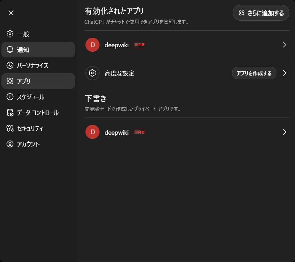The height and width of the screenshot is (262, 295).
Task: Click the スケジュール clock icon
Action: (x=10, y=97)
